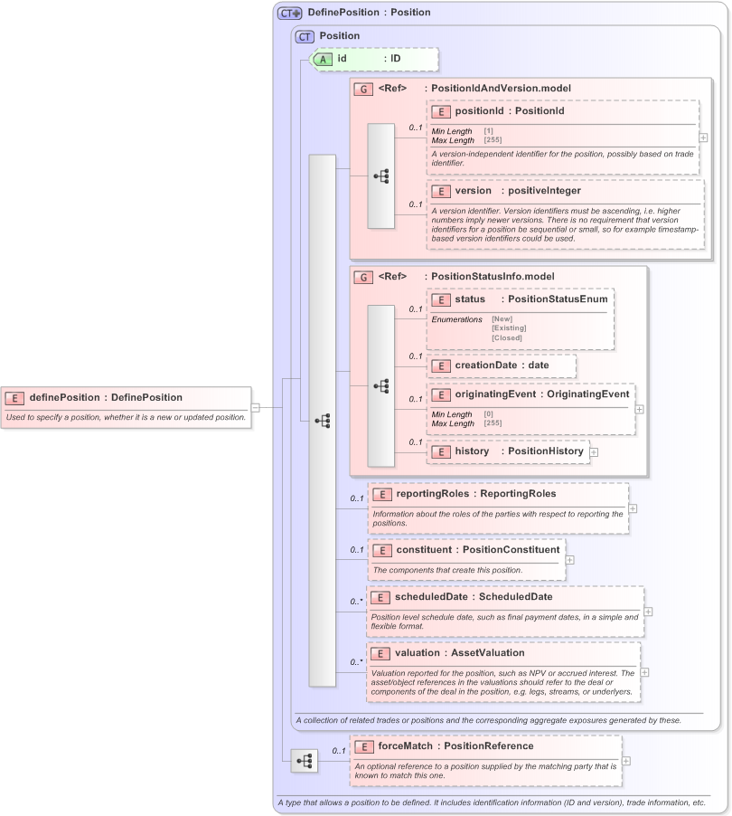Click the forceMatch : PositionReference label

456,746
